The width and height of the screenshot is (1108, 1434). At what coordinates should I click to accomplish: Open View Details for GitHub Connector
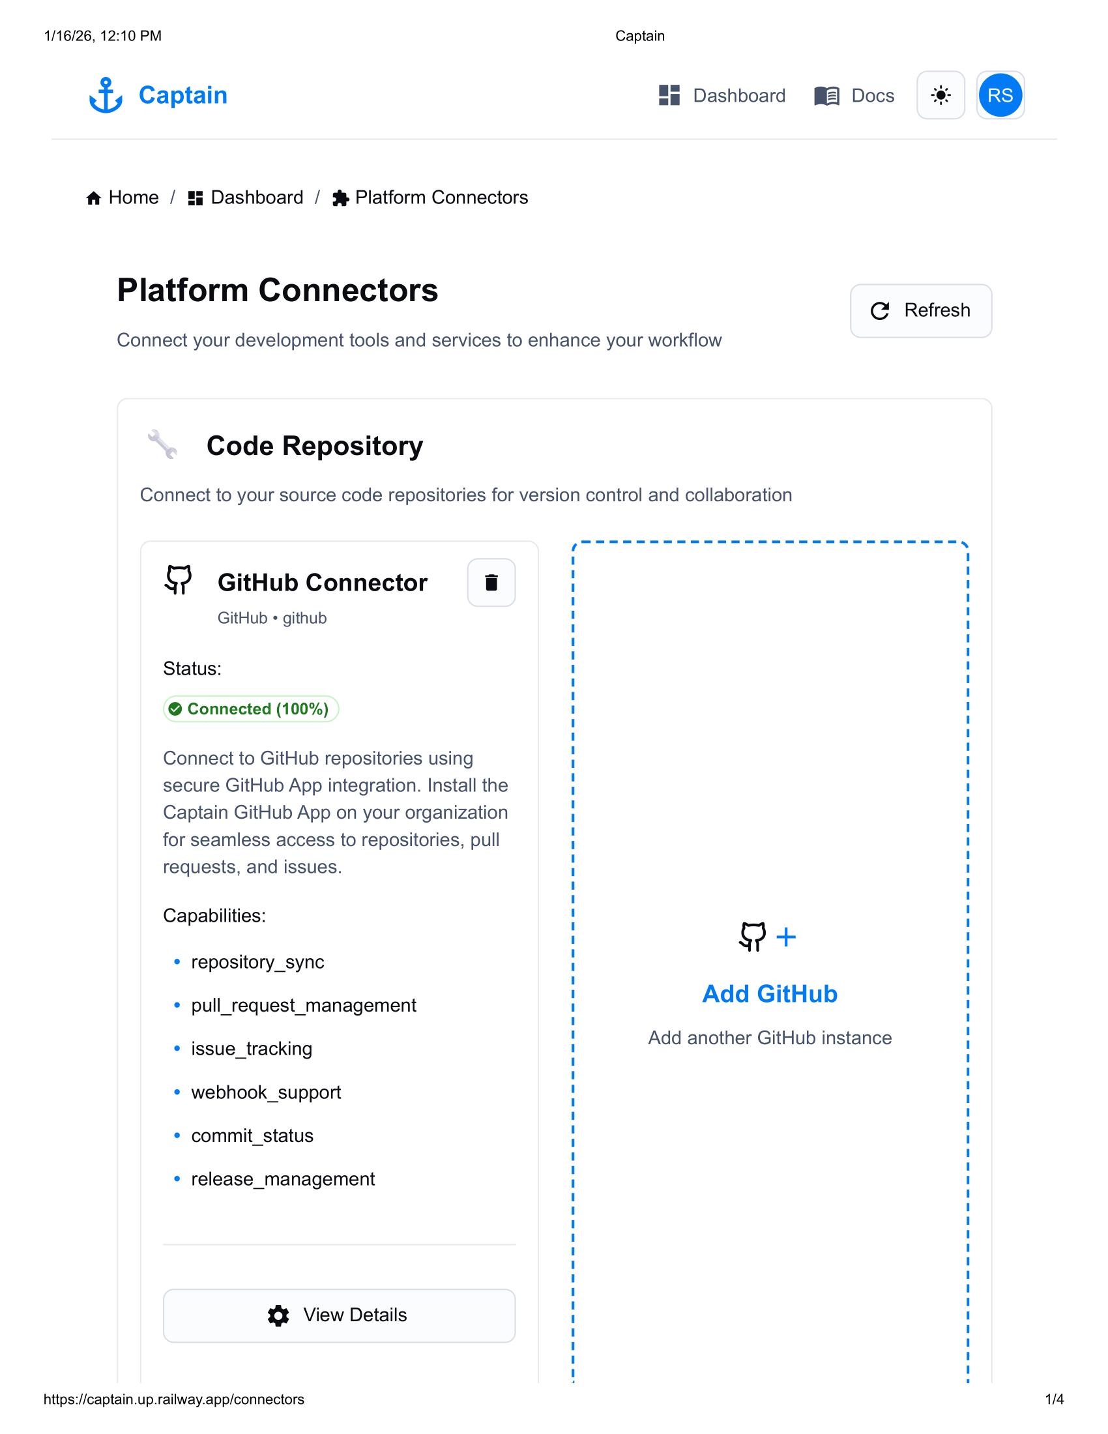click(340, 1315)
